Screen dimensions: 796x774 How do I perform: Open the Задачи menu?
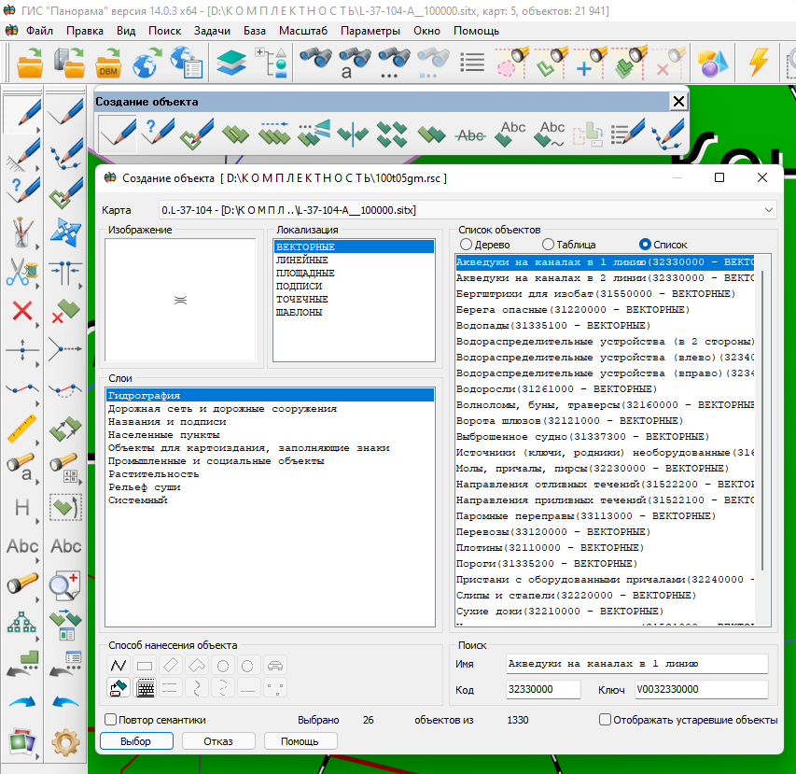tap(212, 31)
